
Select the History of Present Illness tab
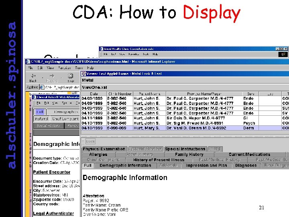pyautogui.click(x=159, y=160)
